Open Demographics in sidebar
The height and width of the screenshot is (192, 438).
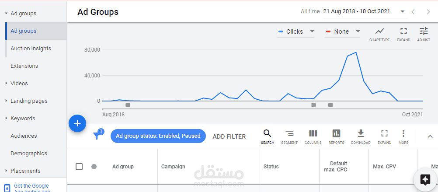click(29, 153)
